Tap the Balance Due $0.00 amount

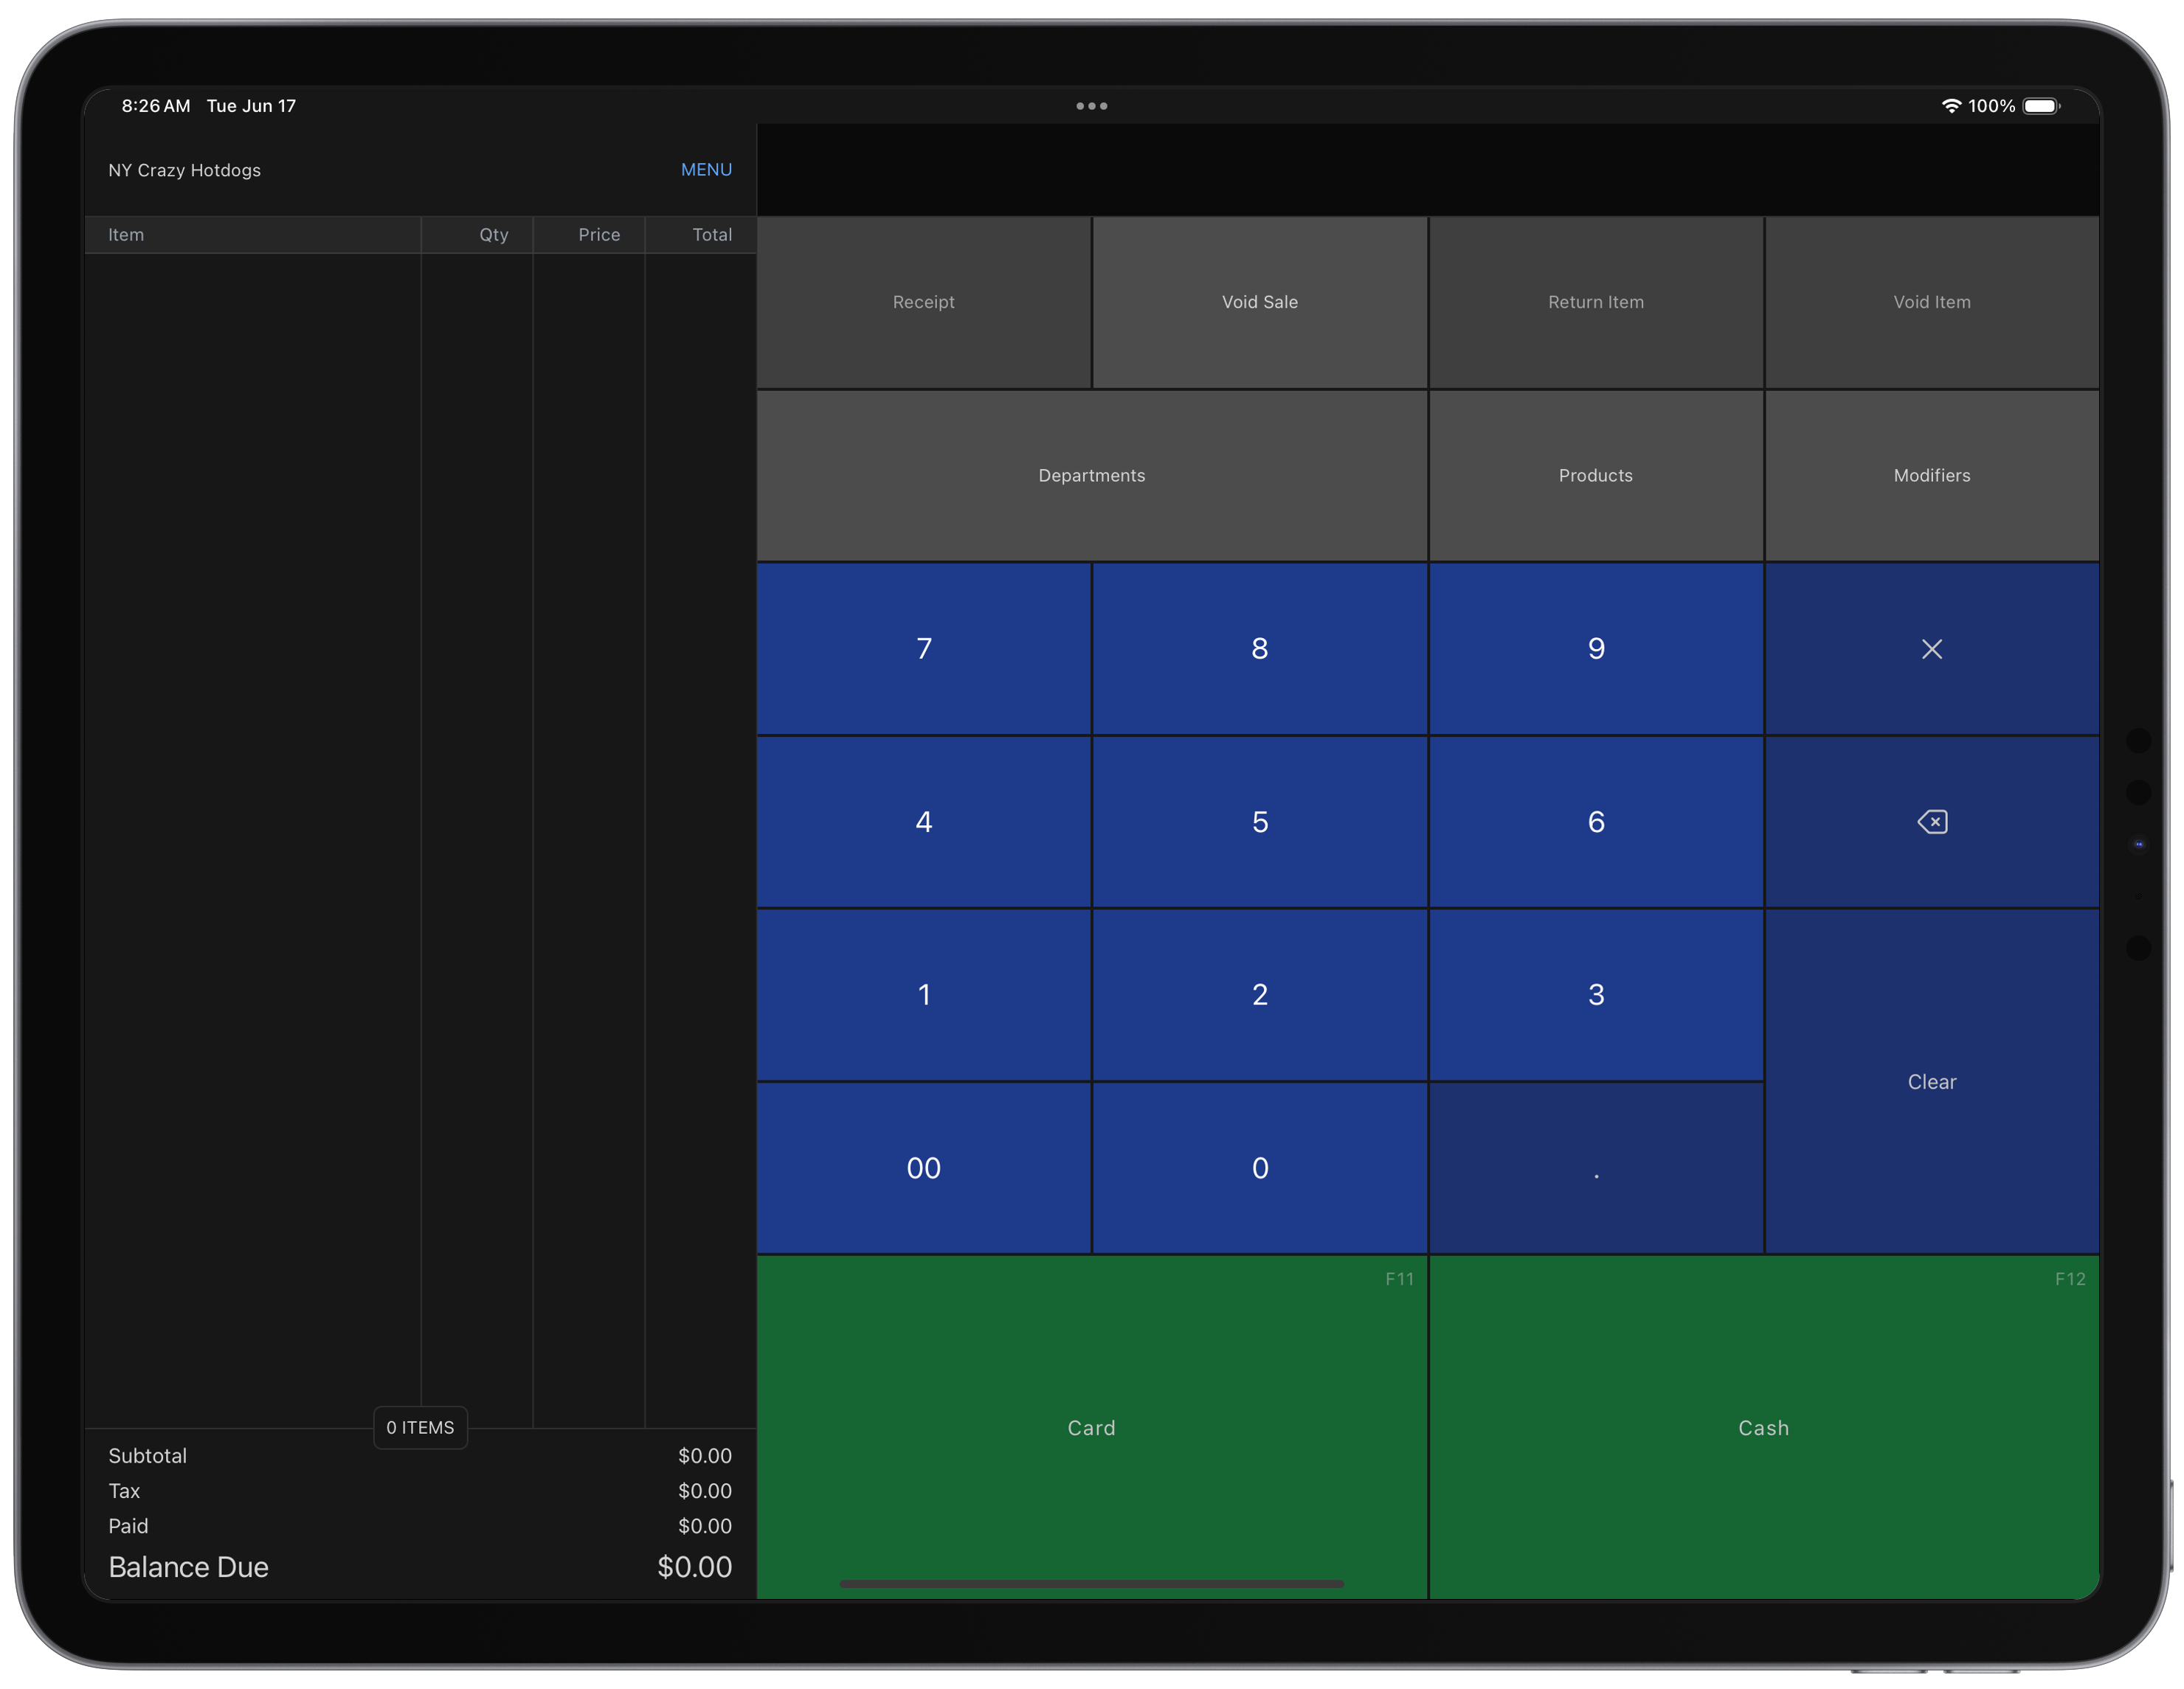click(694, 1566)
